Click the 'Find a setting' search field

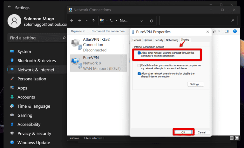(x=35, y=38)
